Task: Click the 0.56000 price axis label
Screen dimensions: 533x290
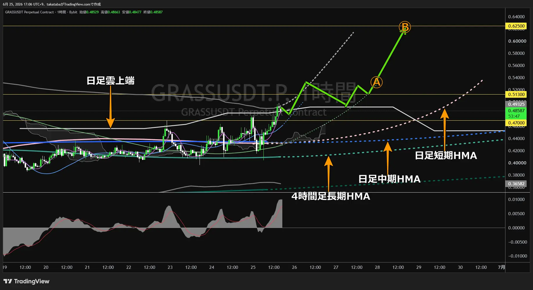Action: tap(516, 66)
